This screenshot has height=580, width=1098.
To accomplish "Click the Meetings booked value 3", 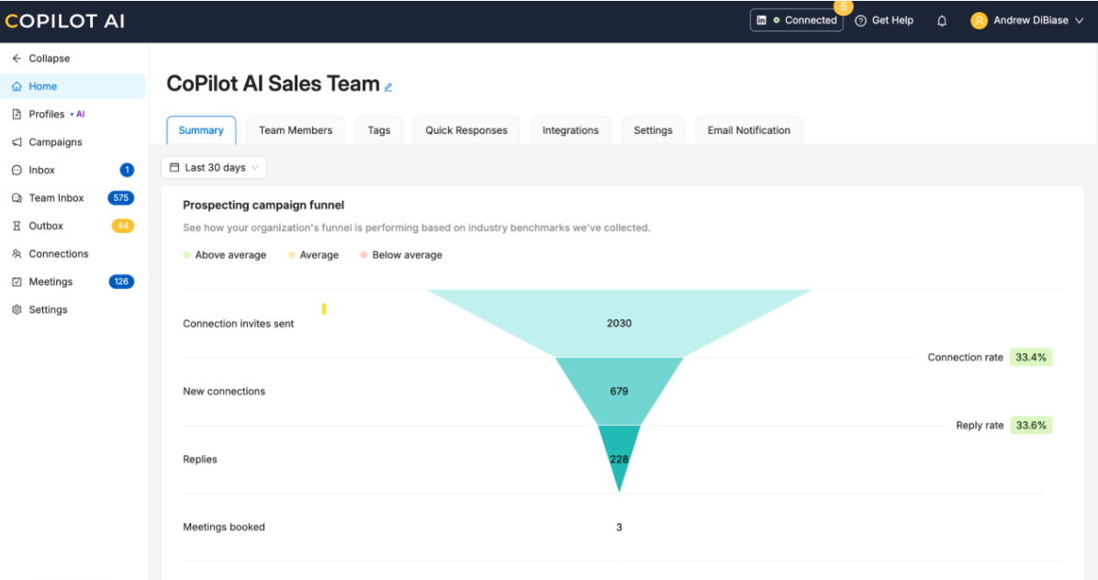I will pos(619,527).
